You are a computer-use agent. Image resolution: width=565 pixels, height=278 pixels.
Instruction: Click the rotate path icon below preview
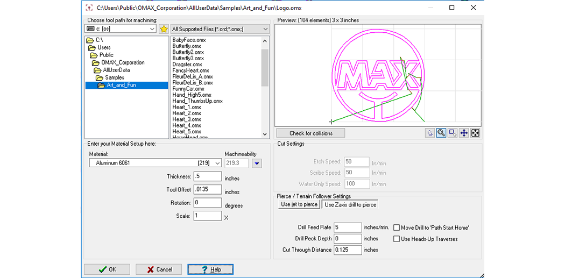pos(429,133)
